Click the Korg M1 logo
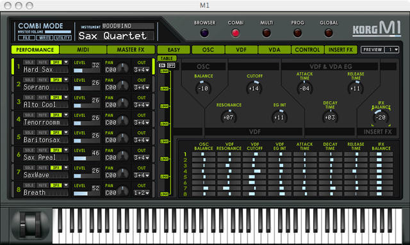This screenshot has width=410, height=245. coord(377,29)
